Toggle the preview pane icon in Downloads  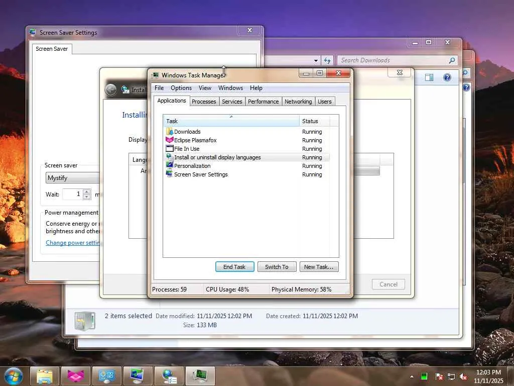(x=429, y=77)
